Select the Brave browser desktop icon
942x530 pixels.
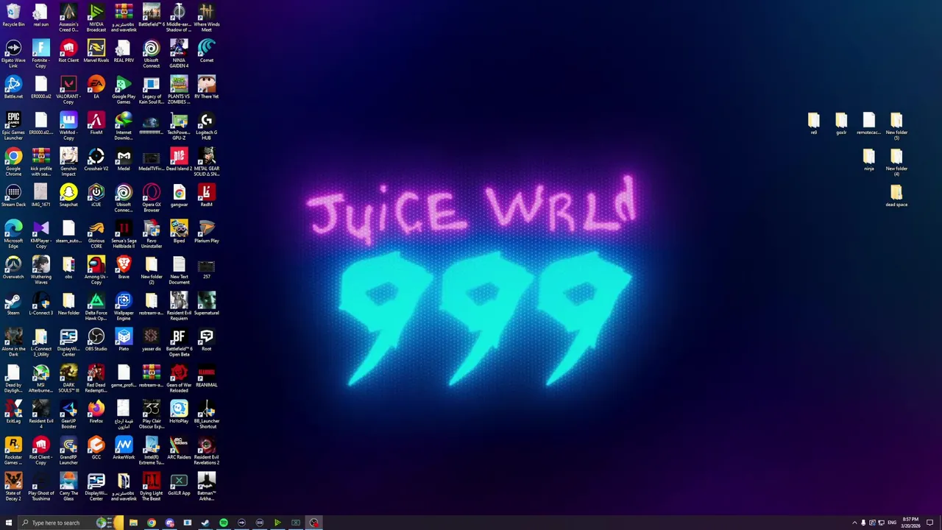pos(124,268)
